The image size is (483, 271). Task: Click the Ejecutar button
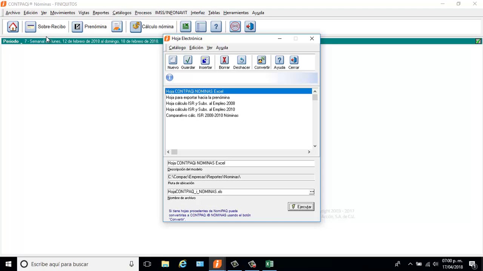(x=301, y=207)
